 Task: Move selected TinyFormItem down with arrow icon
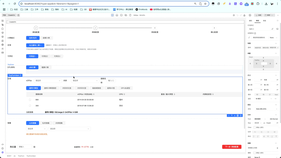[x=235, y=116]
